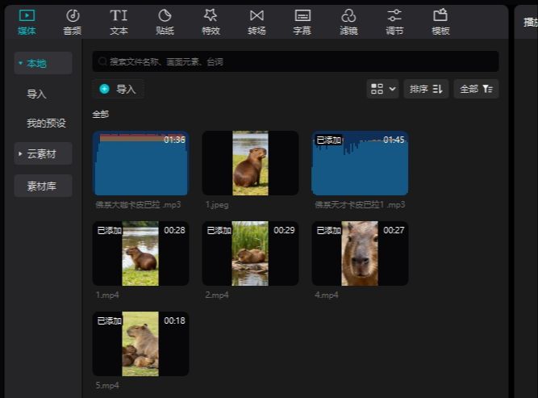Open the 全部 filter dropdown

coord(476,89)
